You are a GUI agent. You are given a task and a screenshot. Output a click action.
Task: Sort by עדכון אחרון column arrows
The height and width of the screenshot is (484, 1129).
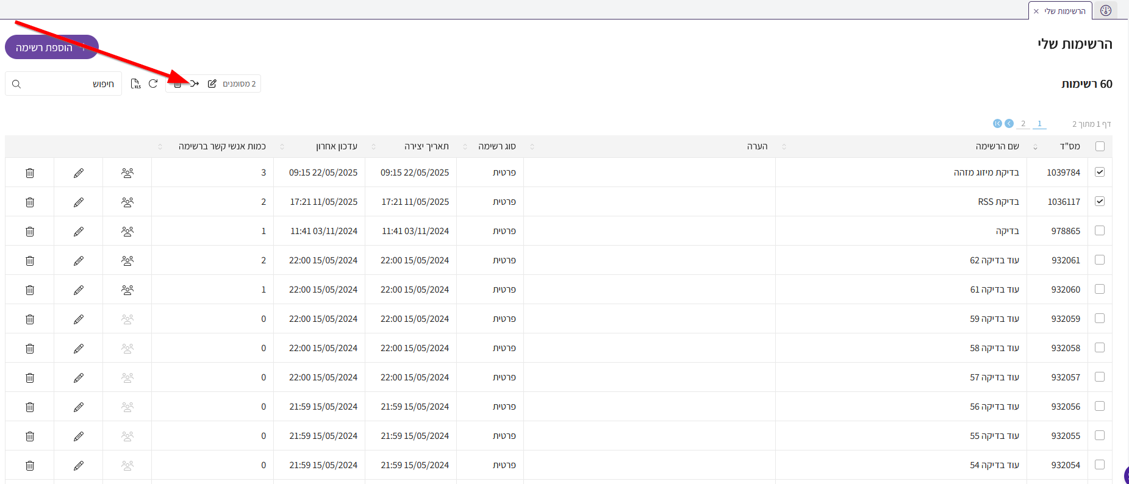click(x=282, y=147)
